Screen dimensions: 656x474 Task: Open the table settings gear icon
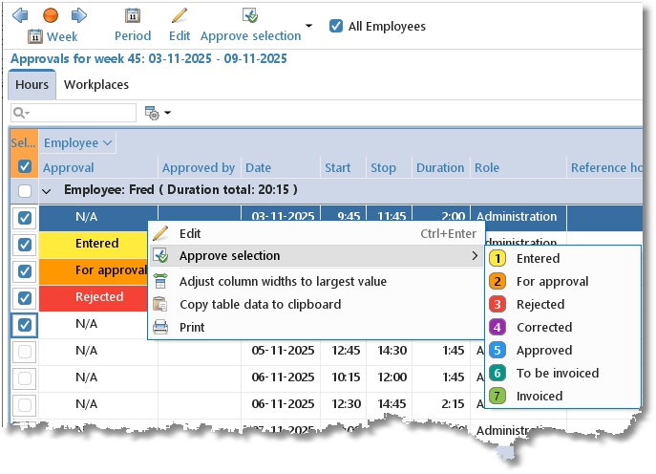[152, 113]
